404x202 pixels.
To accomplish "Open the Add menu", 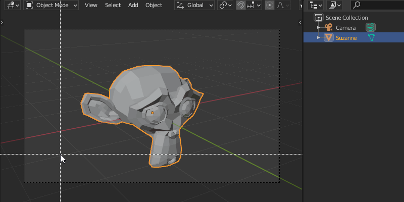I will pos(133,5).
